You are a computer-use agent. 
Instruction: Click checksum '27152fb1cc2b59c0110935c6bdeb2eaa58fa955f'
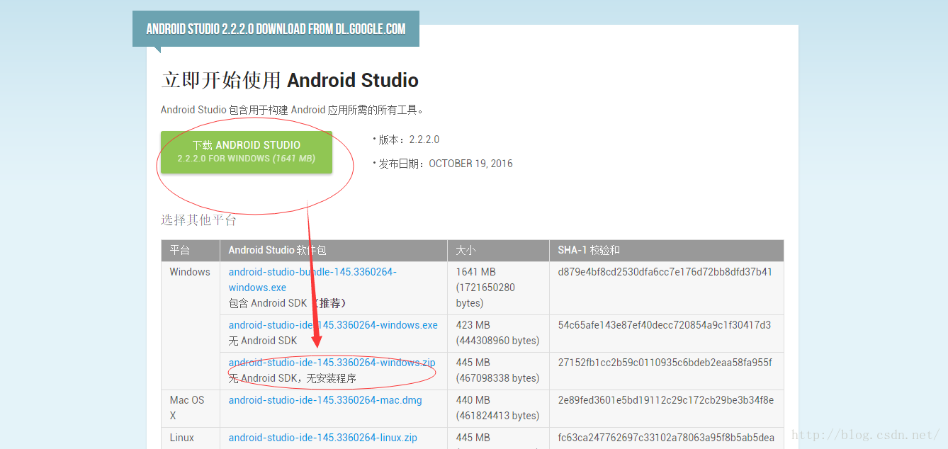(665, 363)
